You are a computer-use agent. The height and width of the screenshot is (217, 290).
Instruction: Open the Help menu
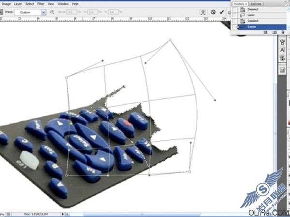tap(75, 4)
